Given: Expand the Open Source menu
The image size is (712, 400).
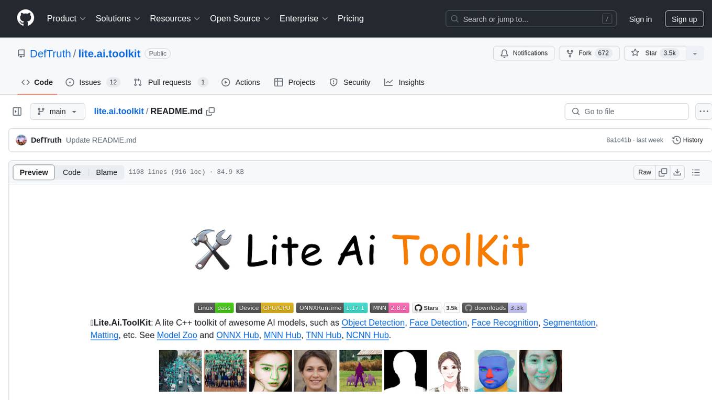Looking at the screenshot, I should click(240, 18).
